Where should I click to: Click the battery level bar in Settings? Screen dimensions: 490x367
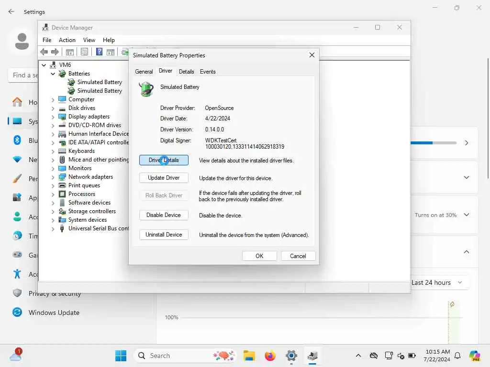point(434,143)
